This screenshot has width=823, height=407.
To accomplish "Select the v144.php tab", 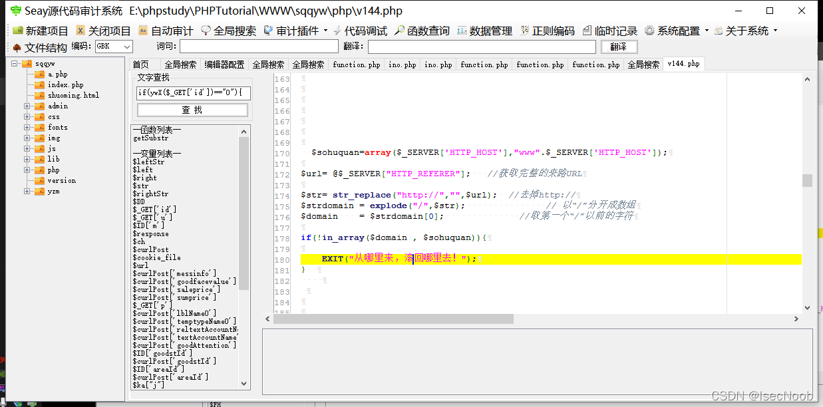I will click(x=683, y=64).
